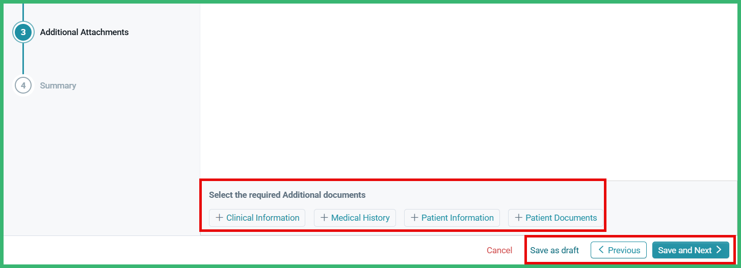Click the plus icon beside Patient Documents
The height and width of the screenshot is (268, 741).
[518, 218]
